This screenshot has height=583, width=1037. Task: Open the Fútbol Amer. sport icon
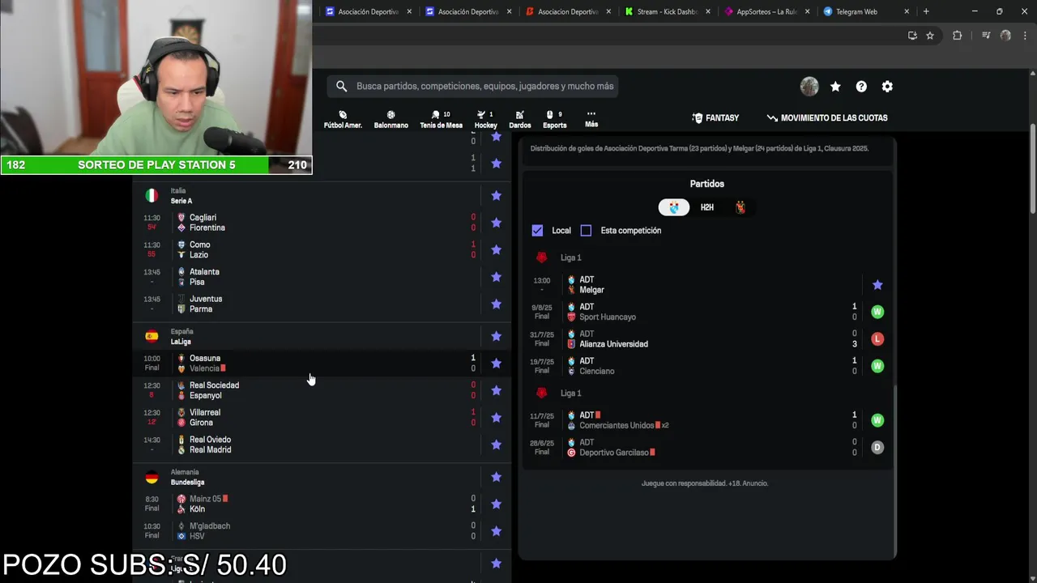pyautogui.click(x=343, y=120)
